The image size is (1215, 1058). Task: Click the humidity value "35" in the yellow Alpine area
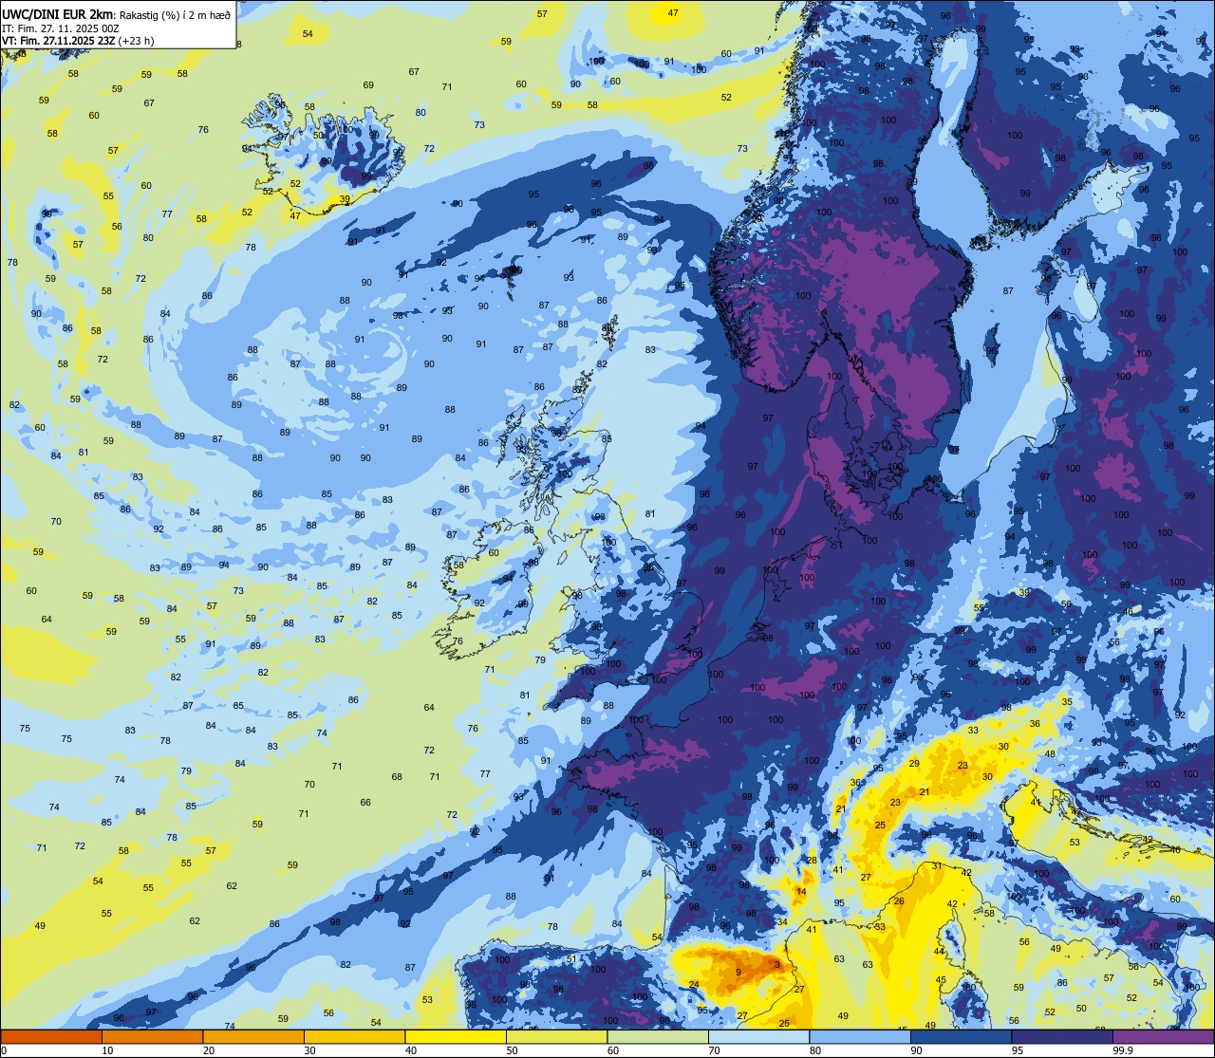click(x=1067, y=701)
